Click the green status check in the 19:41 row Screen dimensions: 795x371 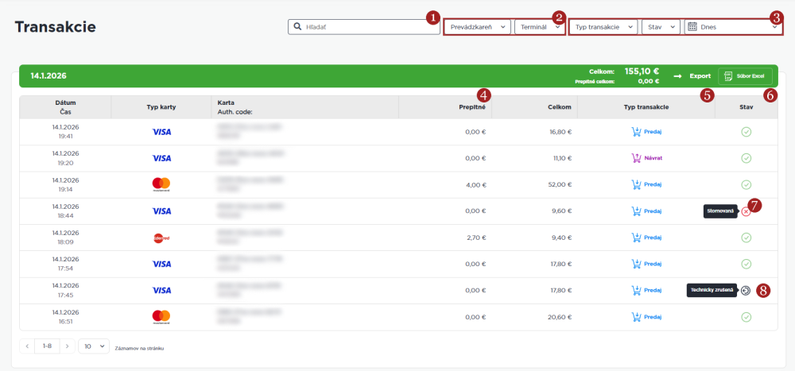746,132
